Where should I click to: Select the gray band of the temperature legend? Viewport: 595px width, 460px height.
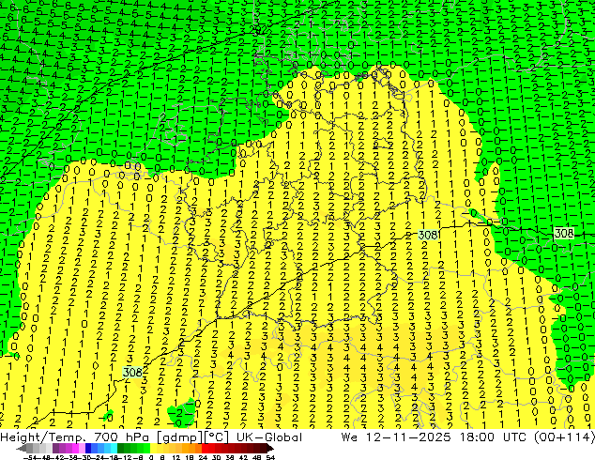click(39, 449)
